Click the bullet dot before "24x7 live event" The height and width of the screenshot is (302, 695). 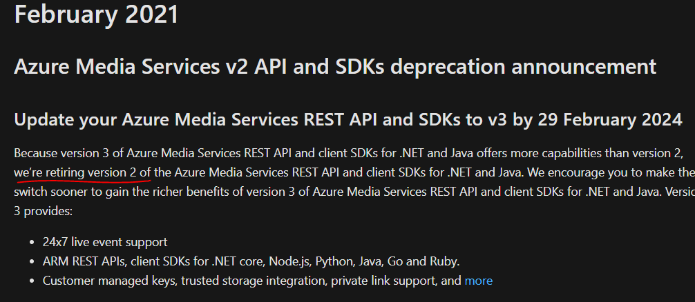34,243
